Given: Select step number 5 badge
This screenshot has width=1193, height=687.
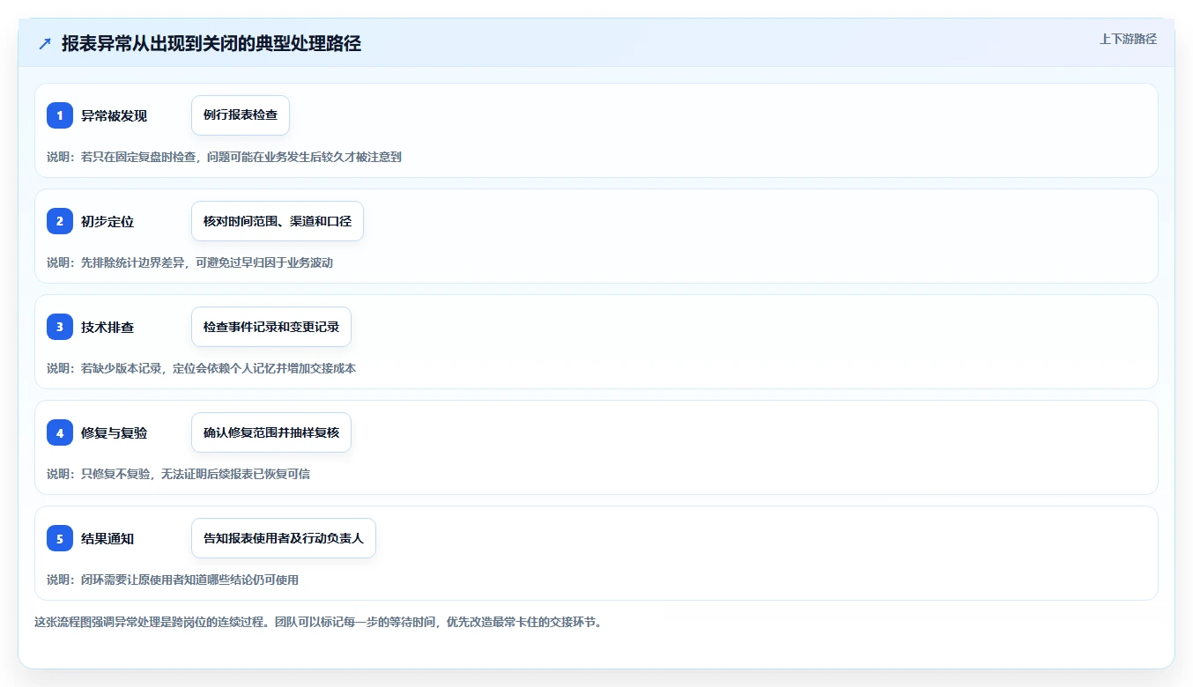Looking at the screenshot, I should [60, 538].
